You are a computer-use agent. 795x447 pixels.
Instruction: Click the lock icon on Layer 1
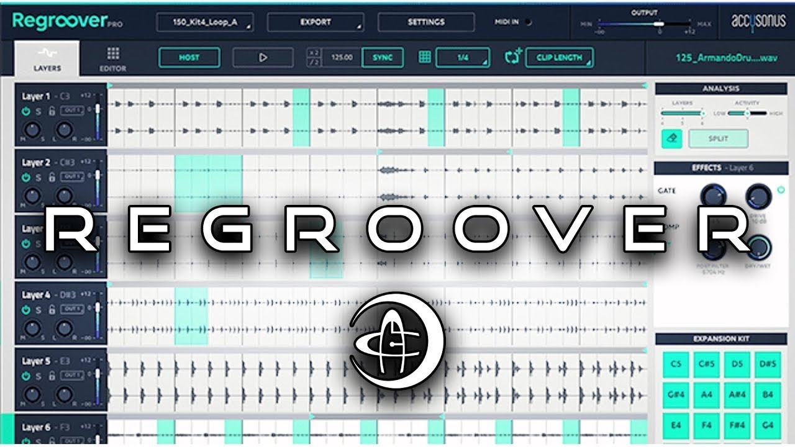point(52,111)
